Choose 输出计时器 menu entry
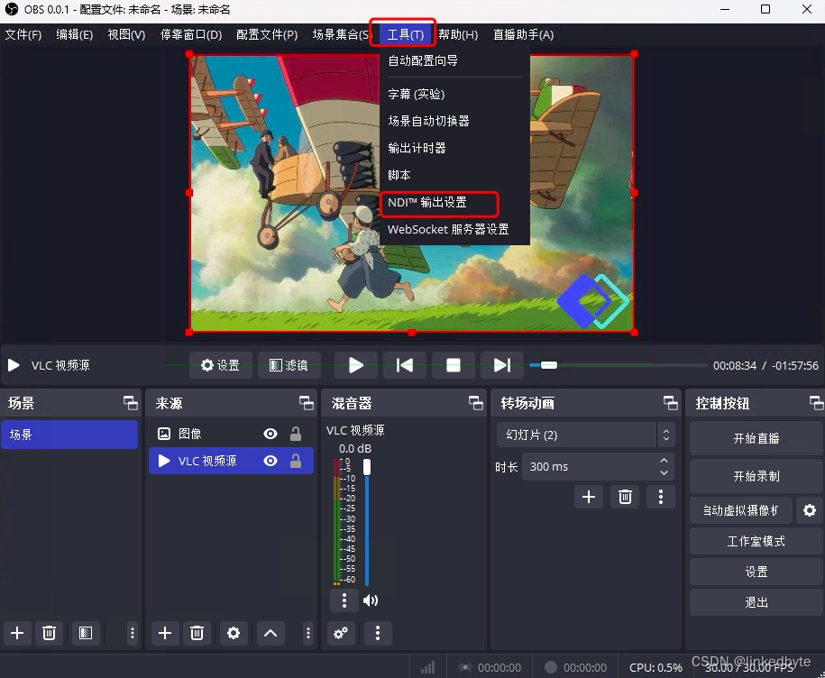Image resolution: width=825 pixels, height=678 pixels. (x=417, y=149)
